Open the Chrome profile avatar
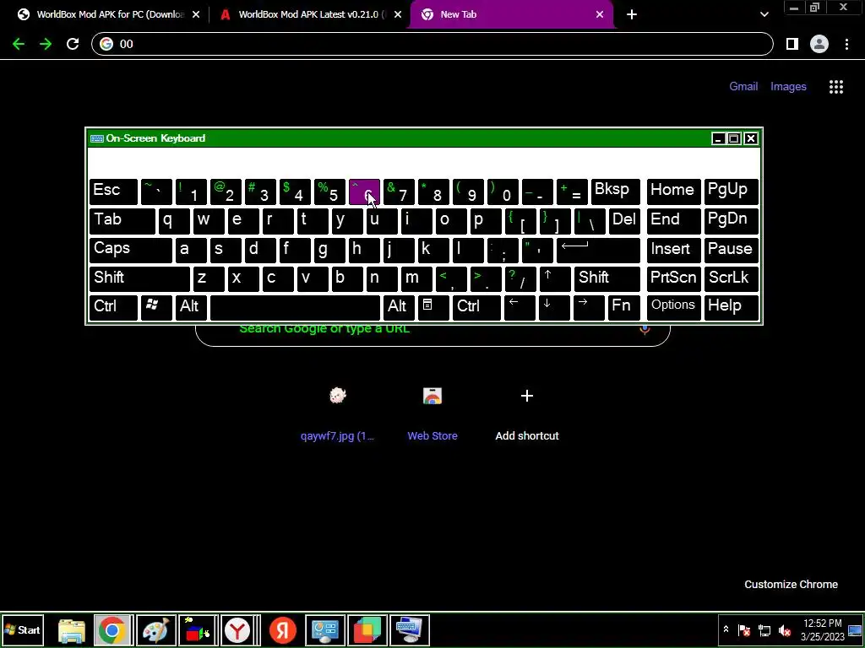 [819, 44]
